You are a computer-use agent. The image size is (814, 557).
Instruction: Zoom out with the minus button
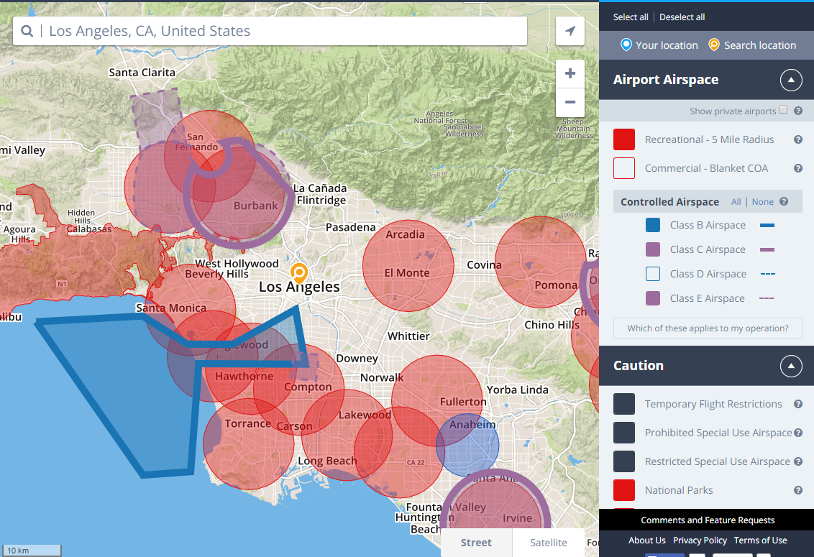click(x=570, y=102)
